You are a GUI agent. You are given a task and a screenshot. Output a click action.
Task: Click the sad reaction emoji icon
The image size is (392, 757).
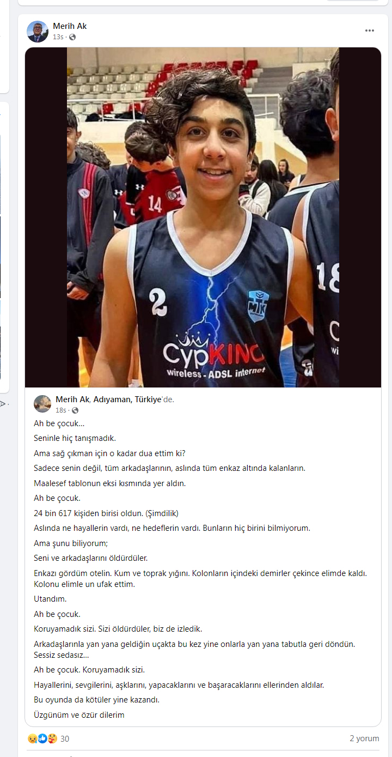click(32, 739)
